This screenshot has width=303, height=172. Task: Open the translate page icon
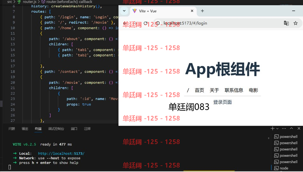coord(286,23)
